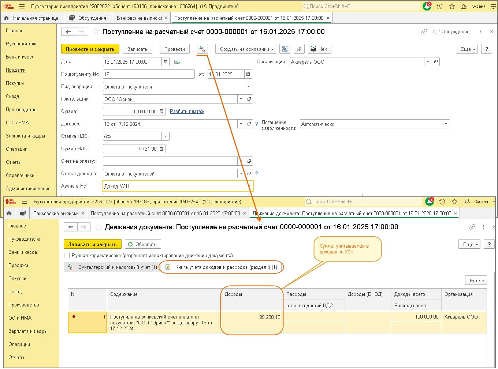Open the history clock icon in the upper window
This screenshot has height=369, width=498.
coord(440,6)
